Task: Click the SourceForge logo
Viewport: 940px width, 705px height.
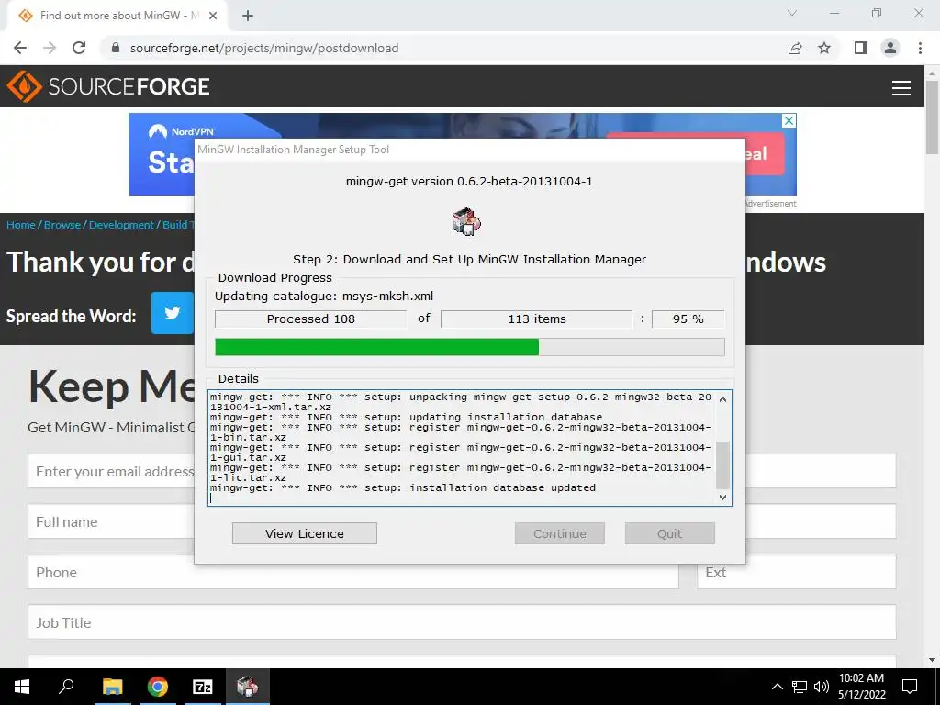Action: [x=108, y=86]
